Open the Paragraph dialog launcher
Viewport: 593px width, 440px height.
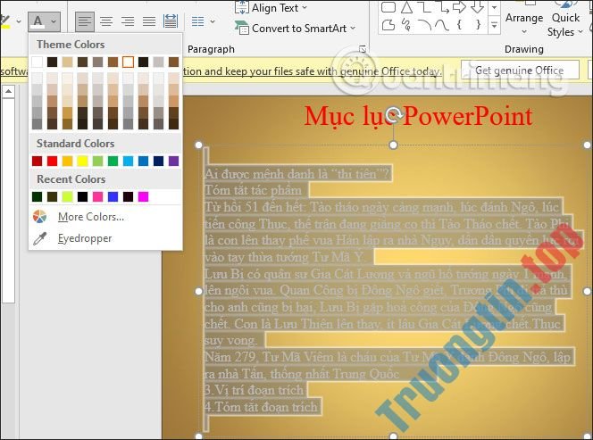363,49
